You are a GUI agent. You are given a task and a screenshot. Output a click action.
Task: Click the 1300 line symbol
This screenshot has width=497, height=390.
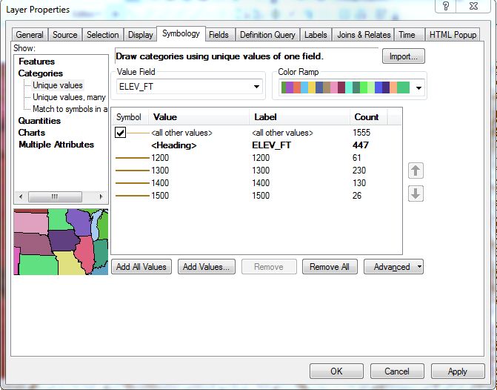(132, 171)
